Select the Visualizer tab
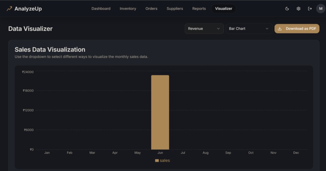Image resolution: width=326 pixels, height=171 pixels. point(224,9)
